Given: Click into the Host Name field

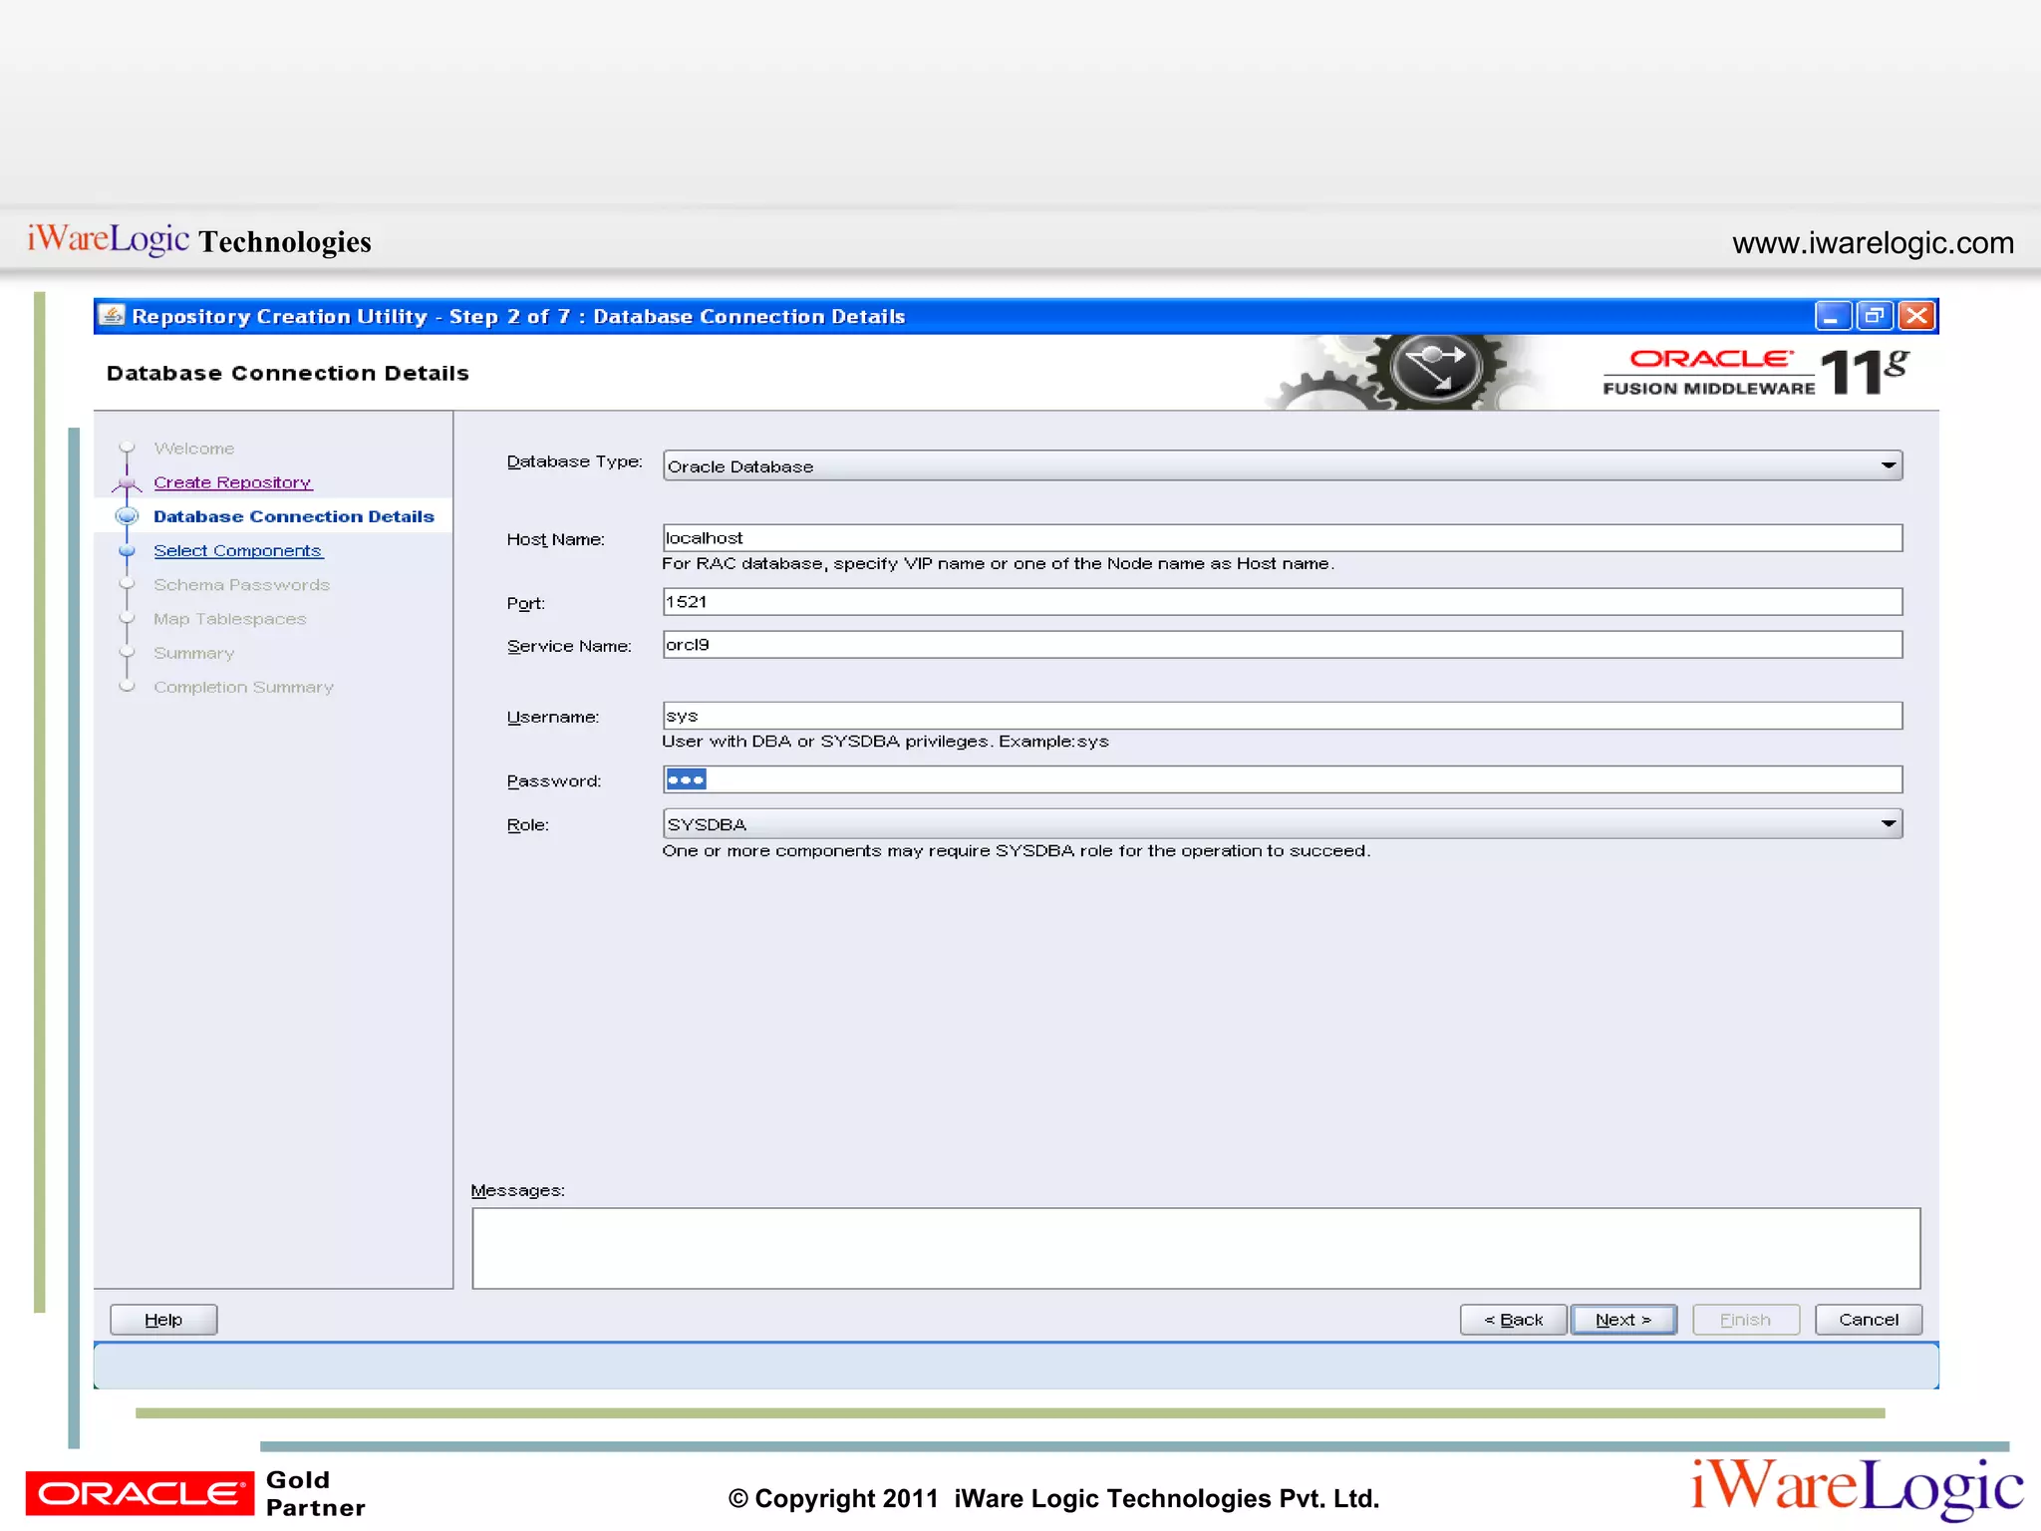Looking at the screenshot, I should coord(1282,538).
